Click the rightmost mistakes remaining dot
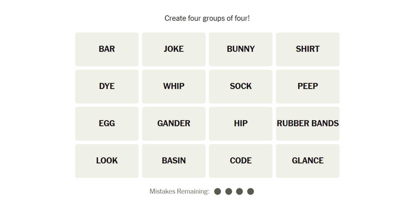The width and height of the screenshot is (415, 207). click(251, 191)
